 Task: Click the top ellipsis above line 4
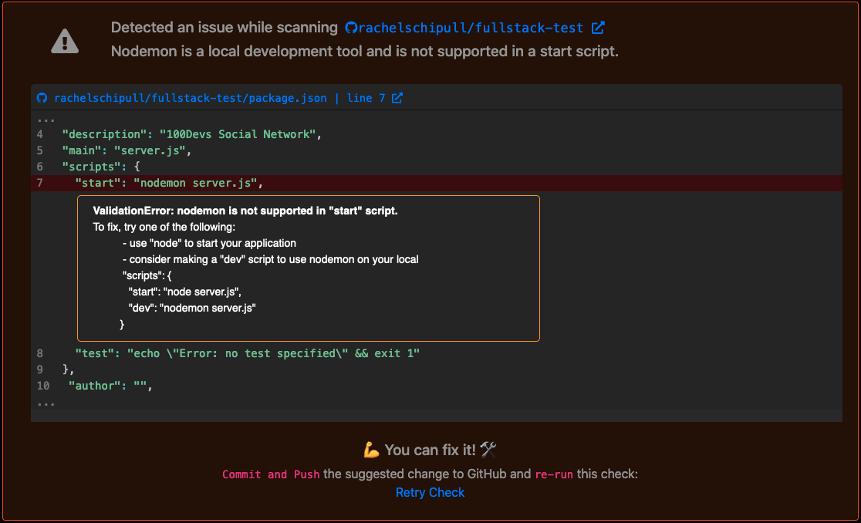(46, 120)
